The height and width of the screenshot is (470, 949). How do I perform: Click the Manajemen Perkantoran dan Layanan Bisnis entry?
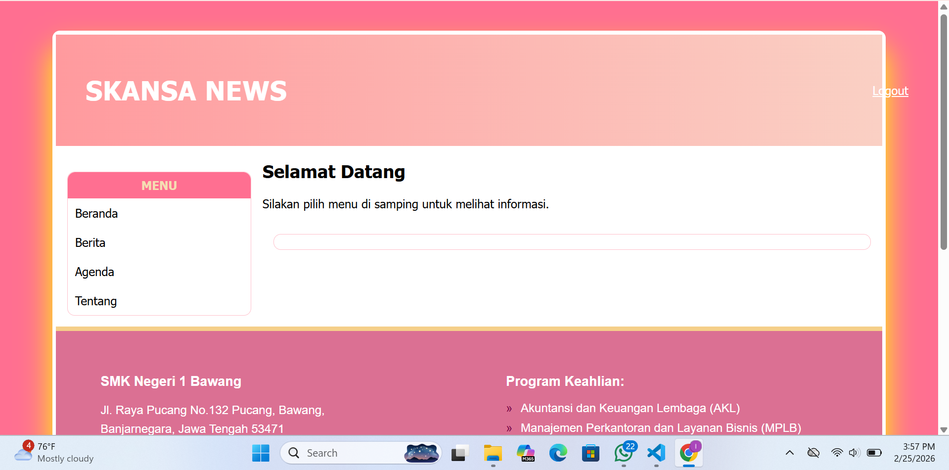point(661,428)
